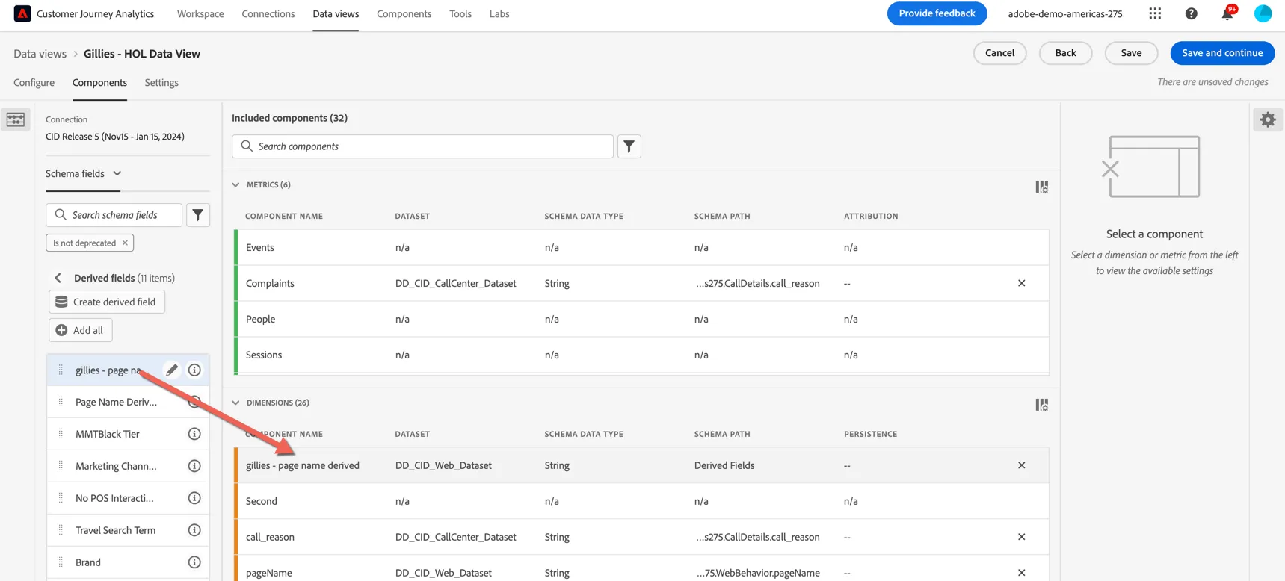Click the filter icon next to schema fields search
This screenshot has height=581, width=1285.
point(198,215)
